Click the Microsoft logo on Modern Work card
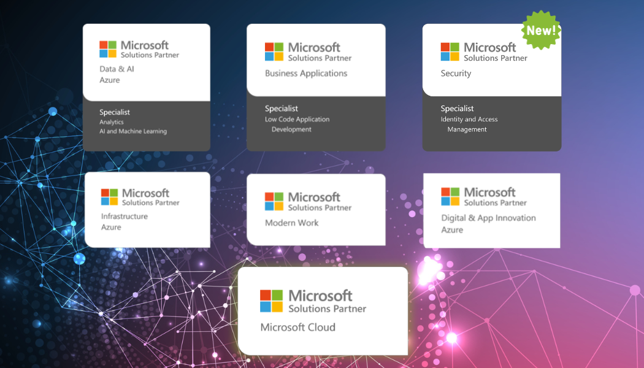The width and height of the screenshot is (644, 368). point(274,201)
